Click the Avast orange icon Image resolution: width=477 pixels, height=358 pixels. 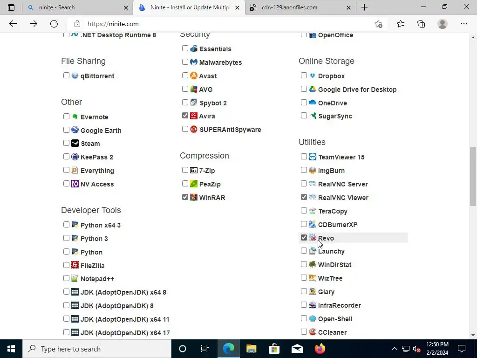pyautogui.click(x=194, y=76)
